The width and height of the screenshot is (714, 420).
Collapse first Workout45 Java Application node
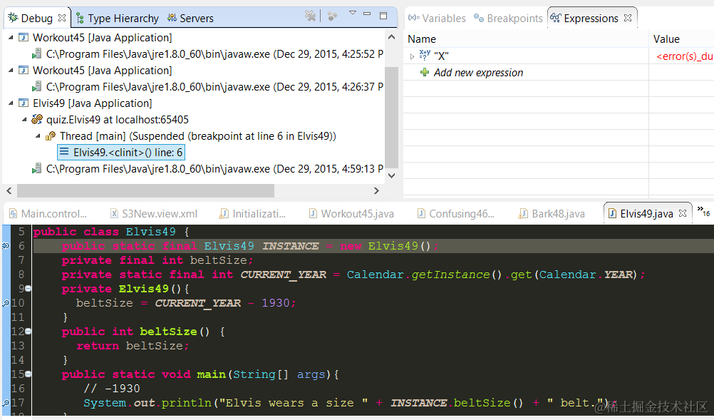(11, 37)
